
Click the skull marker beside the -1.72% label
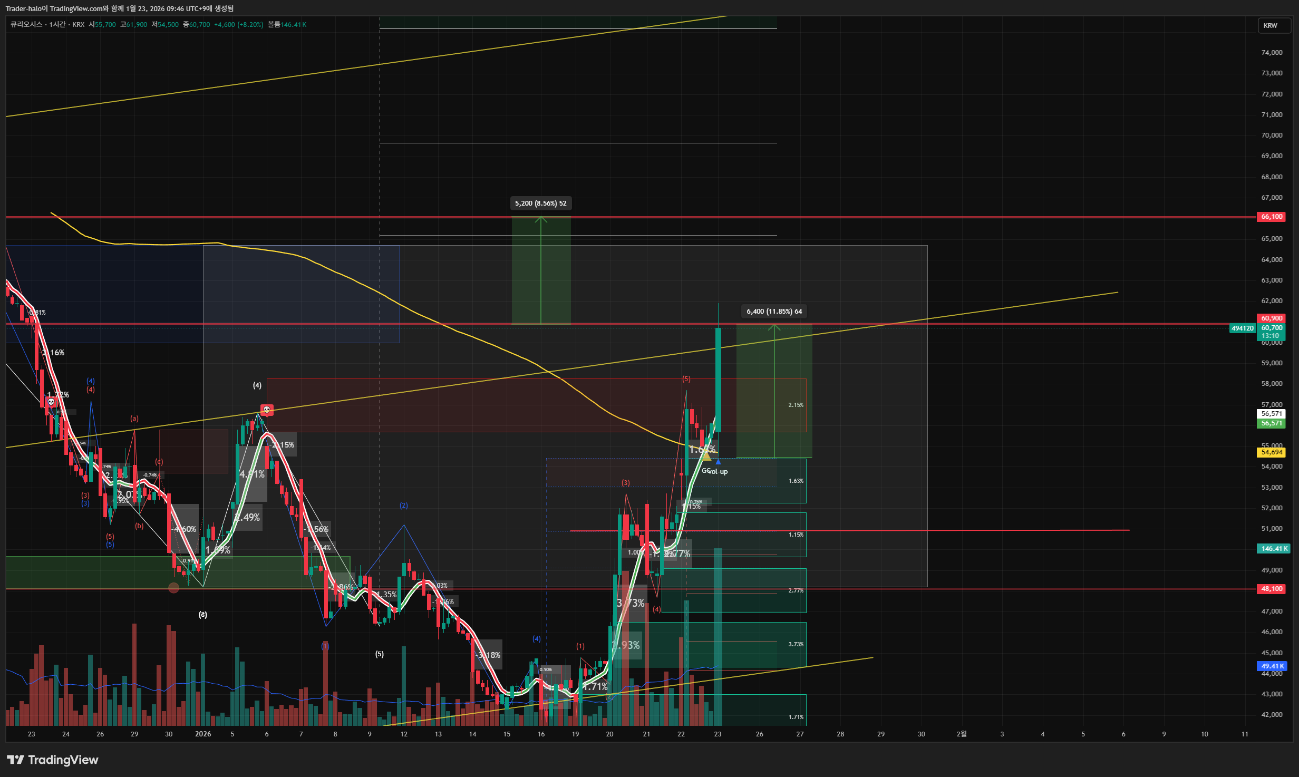pyautogui.click(x=51, y=402)
